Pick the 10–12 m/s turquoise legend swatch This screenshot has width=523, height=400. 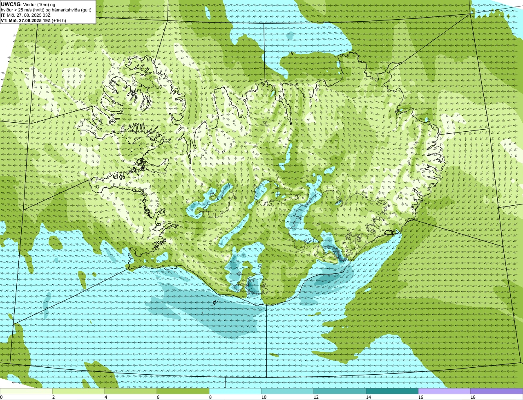(x=288, y=391)
